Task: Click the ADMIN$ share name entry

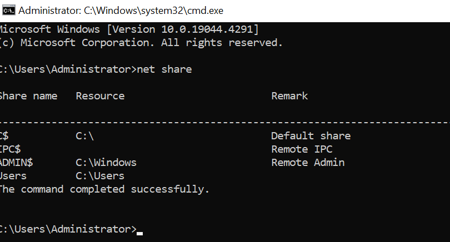Action: 16,163
